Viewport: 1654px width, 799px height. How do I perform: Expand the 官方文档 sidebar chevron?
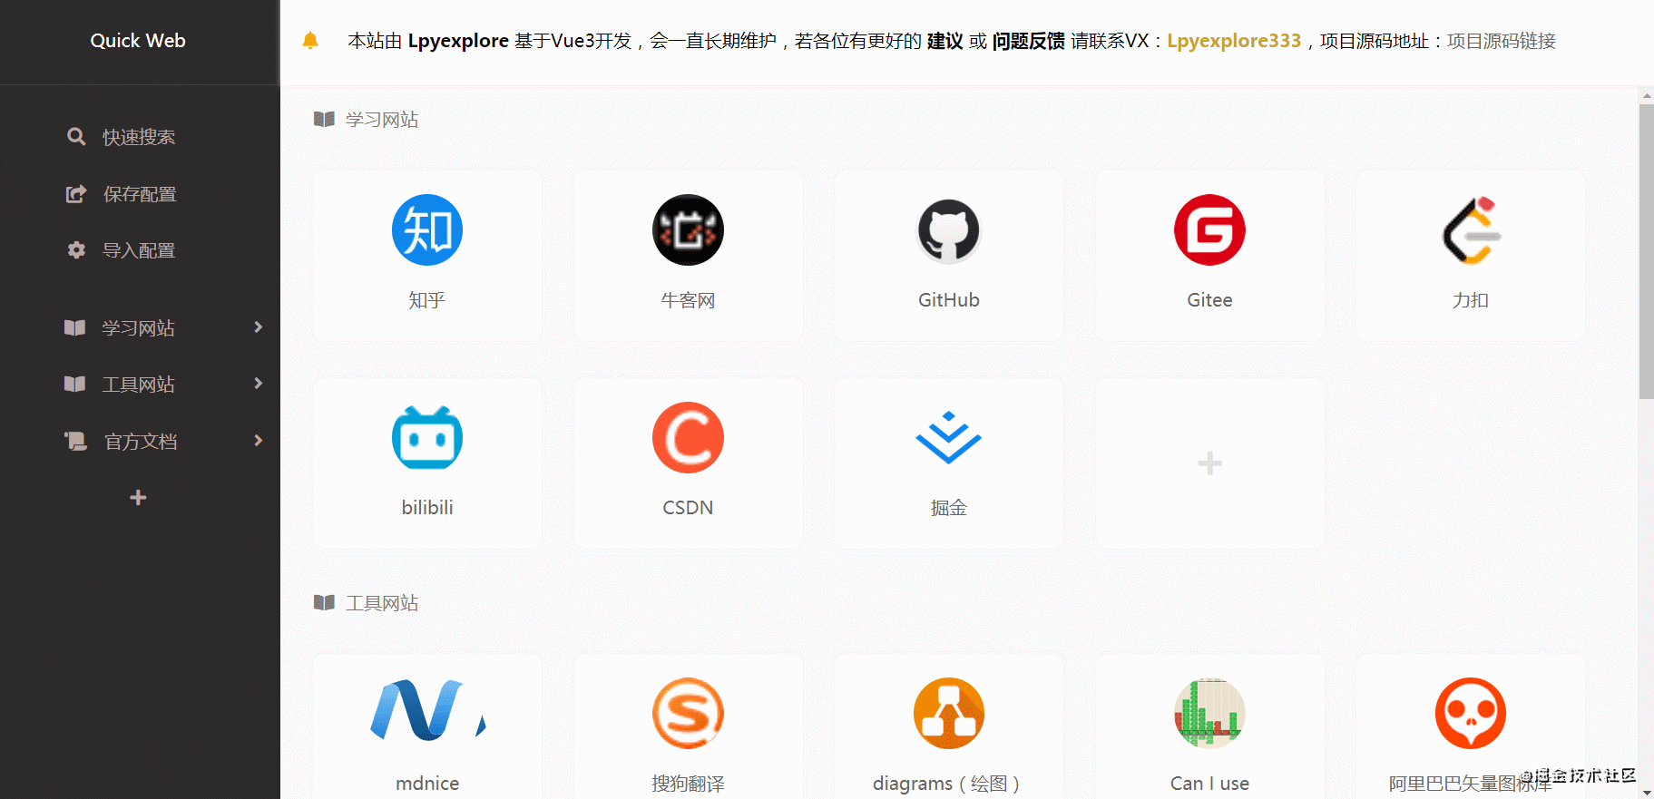259,441
